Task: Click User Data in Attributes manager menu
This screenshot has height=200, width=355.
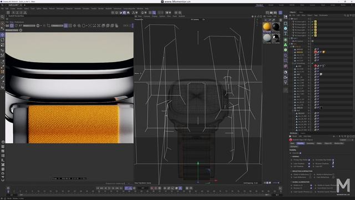Action: [307, 136]
